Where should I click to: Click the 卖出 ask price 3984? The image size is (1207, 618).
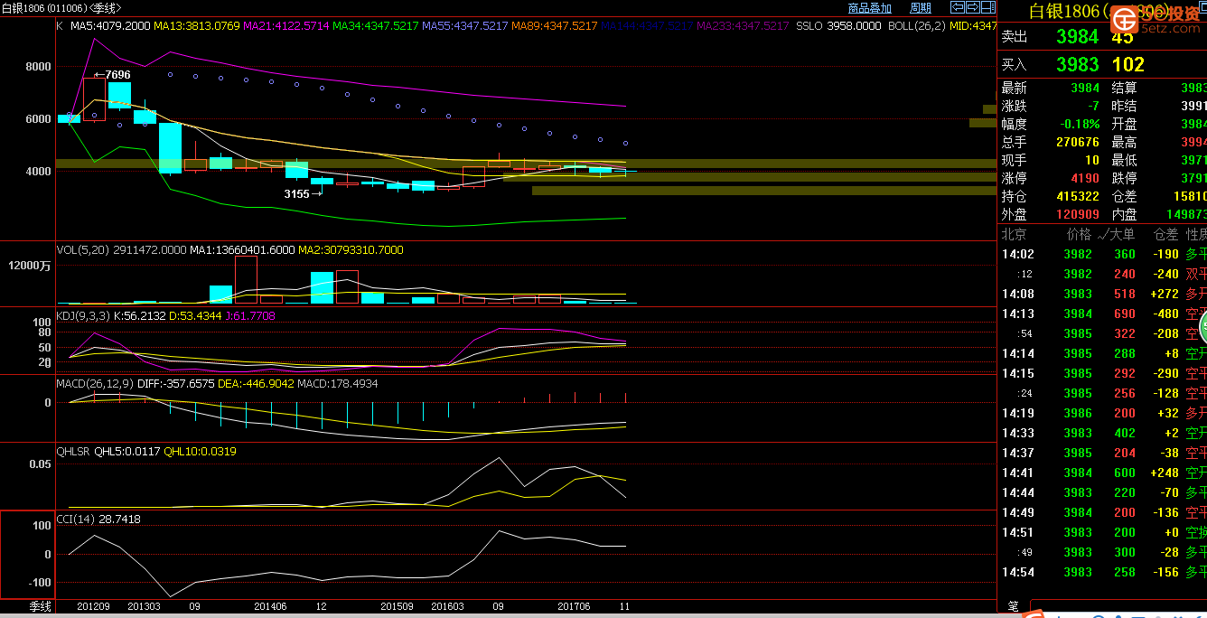1077,37
